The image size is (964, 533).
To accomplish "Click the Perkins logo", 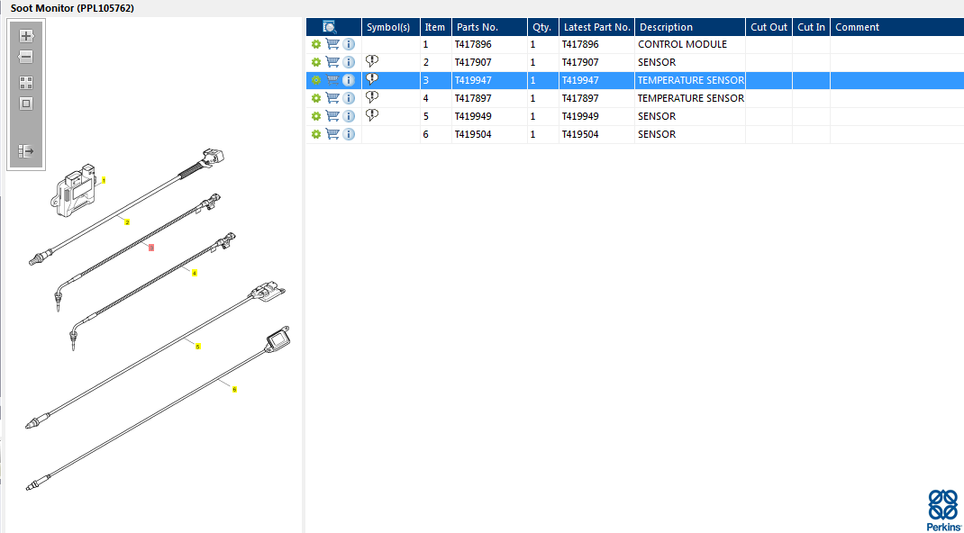I will [x=942, y=510].
